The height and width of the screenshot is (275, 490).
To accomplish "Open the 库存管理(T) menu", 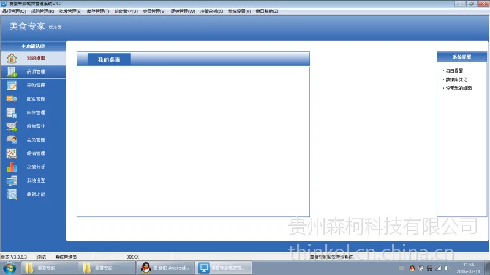I will (98, 11).
